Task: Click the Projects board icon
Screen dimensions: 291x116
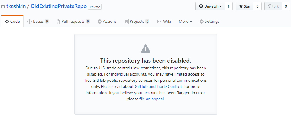Action: pyautogui.click(x=126, y=21)
